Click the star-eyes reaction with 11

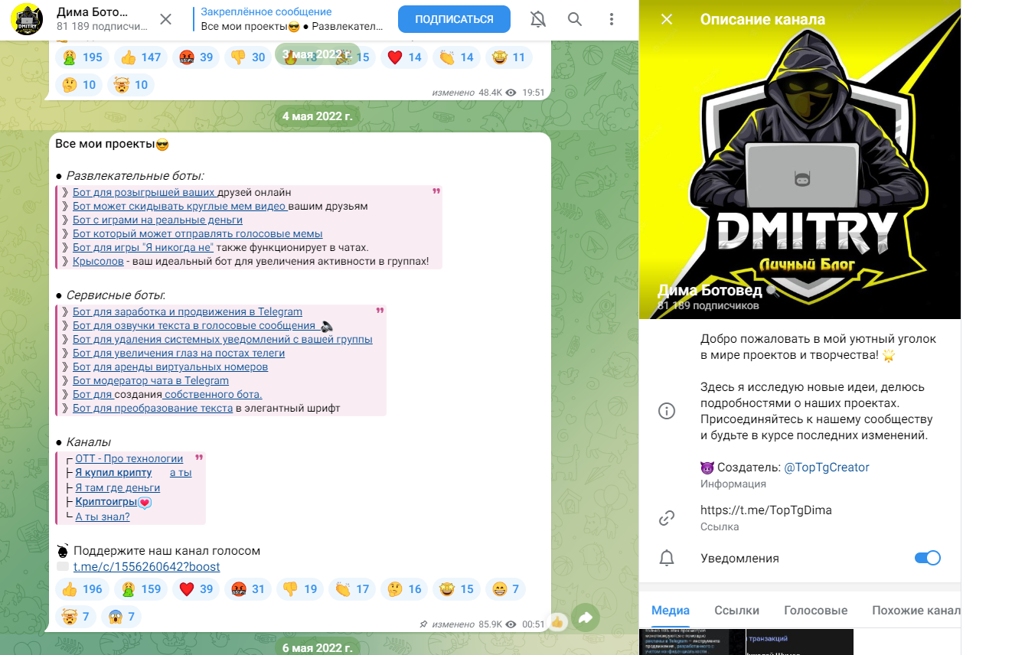click(508, 57)
